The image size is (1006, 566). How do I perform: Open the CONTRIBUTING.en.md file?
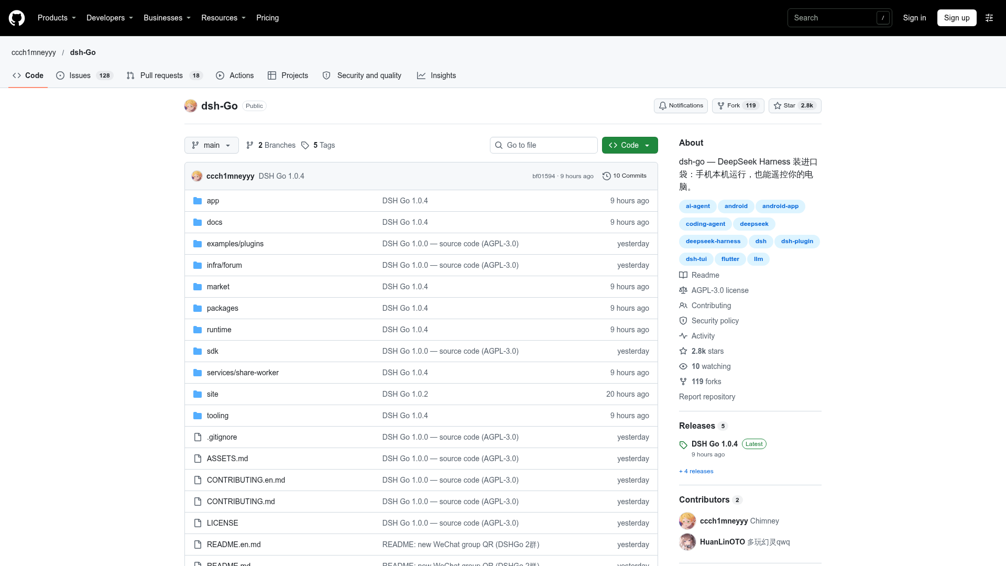tap(246, 480)
